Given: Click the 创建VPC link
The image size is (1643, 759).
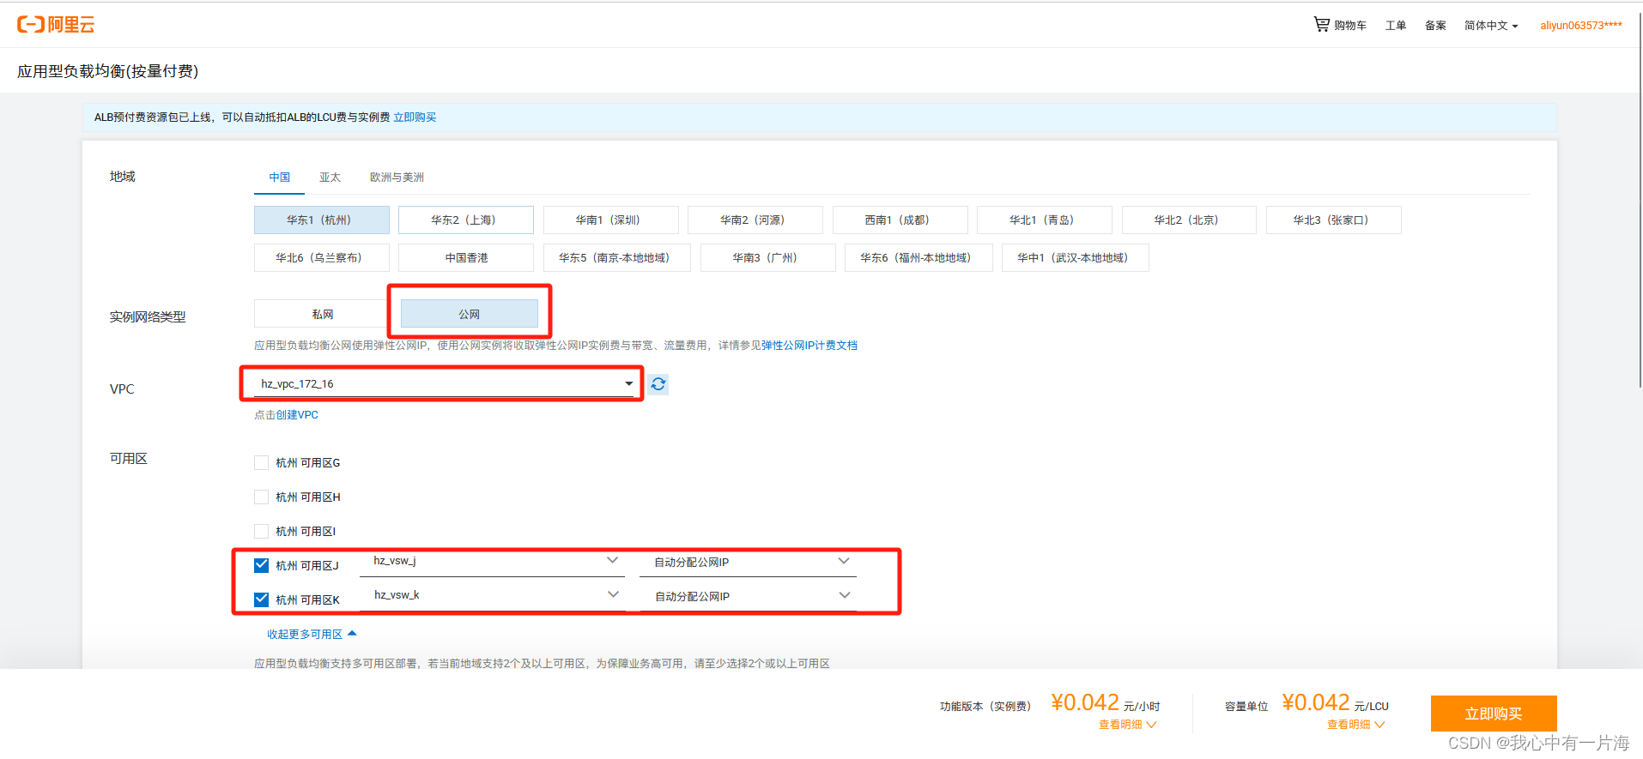Looking at the screenshot, I should (x=297, y=415).
